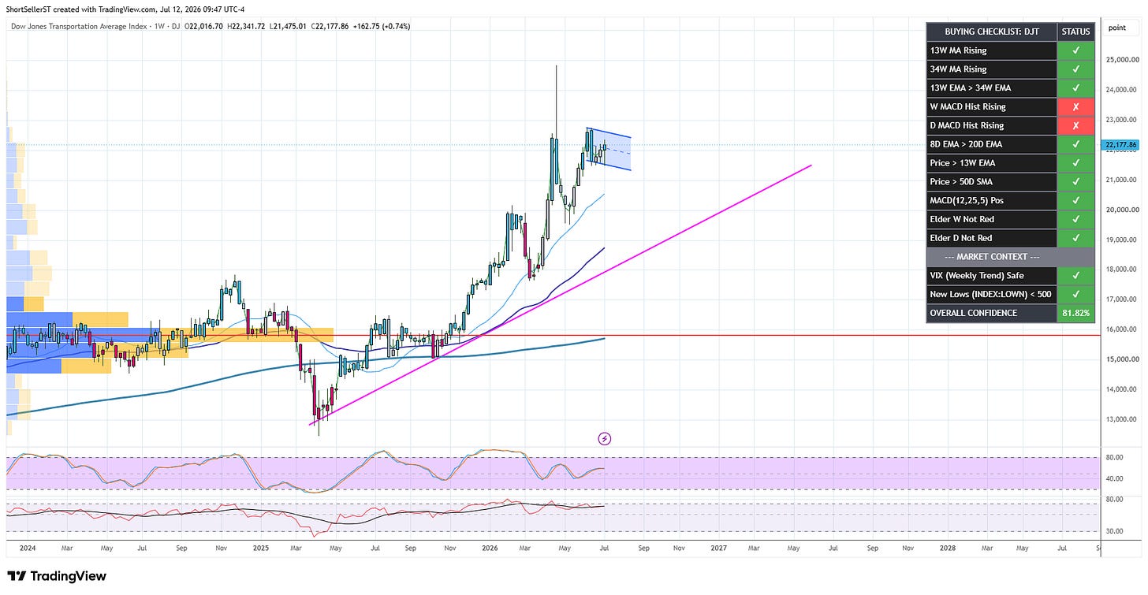The height and width of the screenshot is (595, 1148).
Task: Click the 20,000.00 price scale label
Action: (x=1121, y=210)
